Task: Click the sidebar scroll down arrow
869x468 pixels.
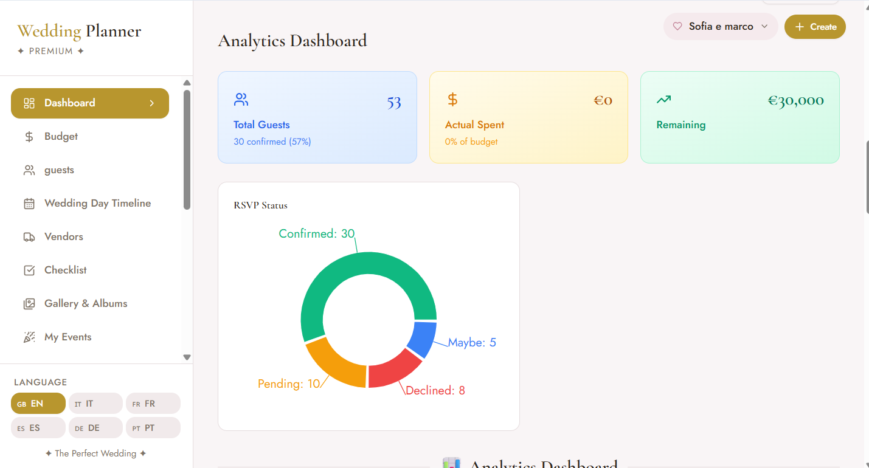Action: coord(187,357)
